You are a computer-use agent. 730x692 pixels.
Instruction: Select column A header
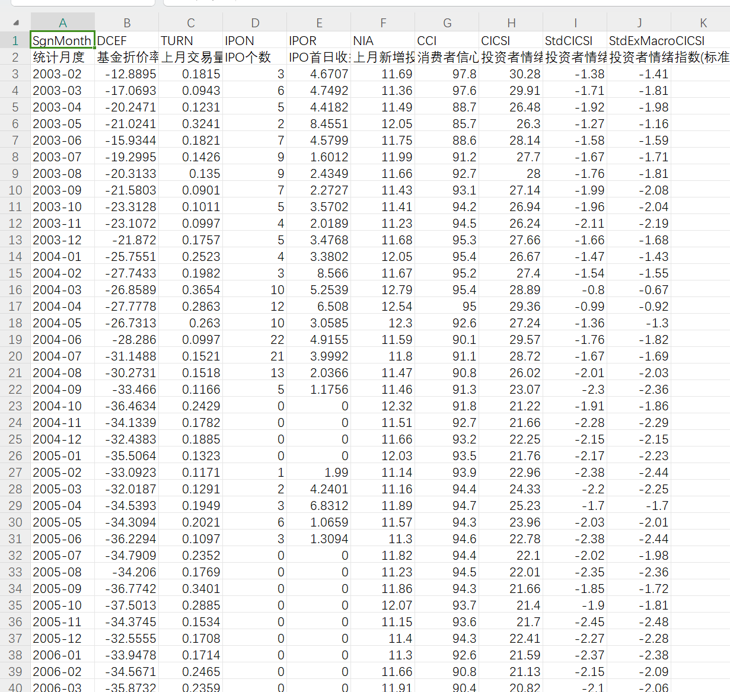tap(62, 23)
